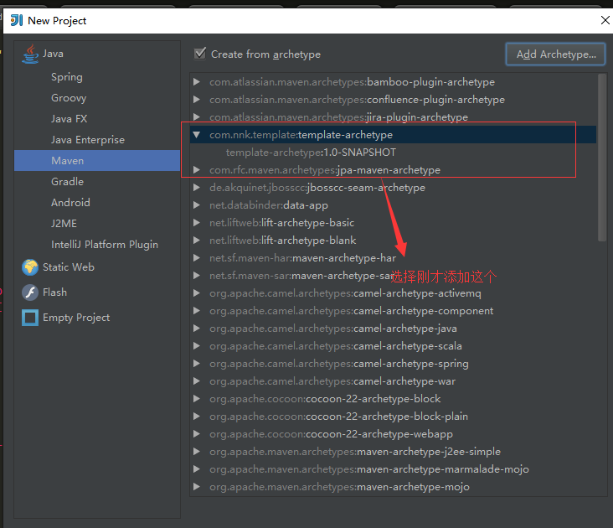Image resolution: width=613 pixels, height=528 pixels.
Task: Click Add Archetype button
Action: pos(555,54)
